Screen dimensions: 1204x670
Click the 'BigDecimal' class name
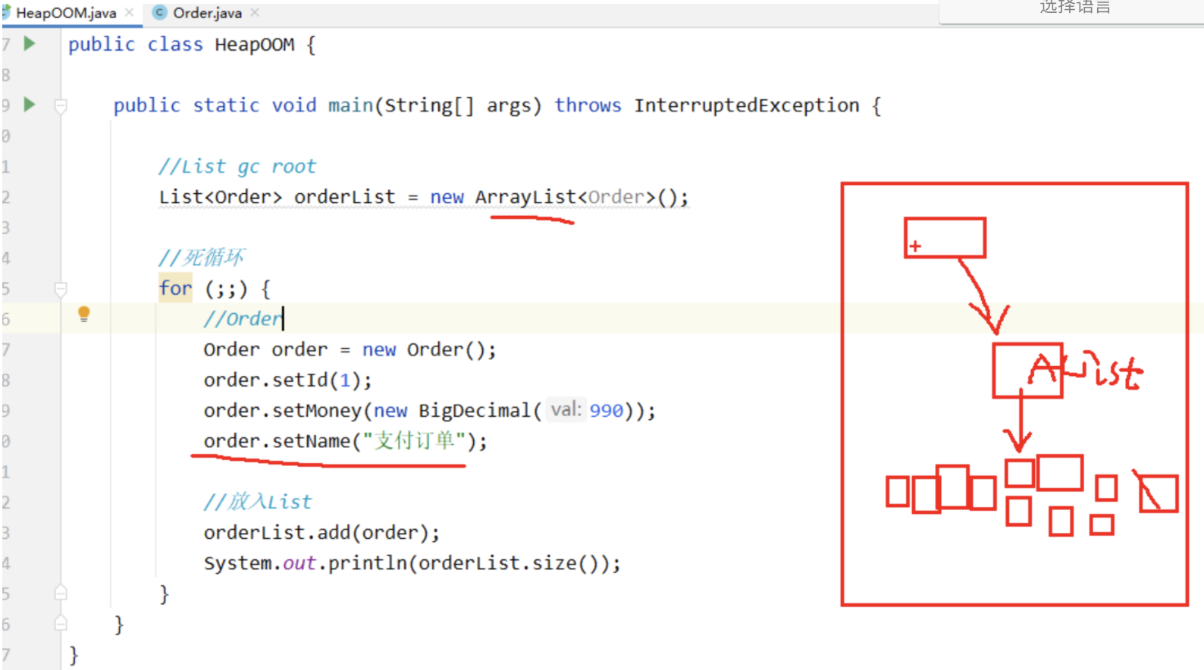pyautogui.click(x=475, y=410)
